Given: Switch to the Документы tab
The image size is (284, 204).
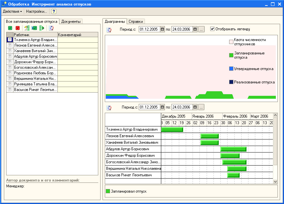Looking at the screenshot, I should (x=71, y=22).
